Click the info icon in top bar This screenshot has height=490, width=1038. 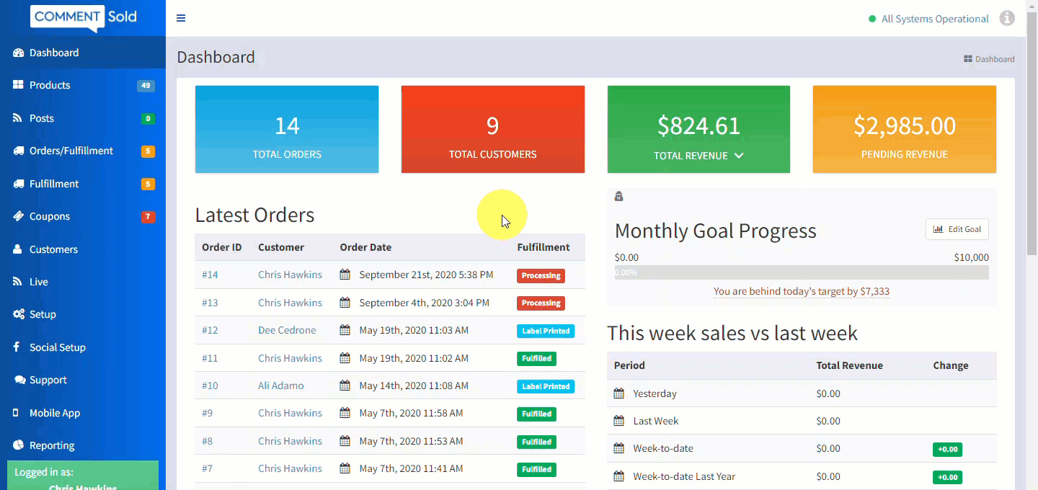[x=1007, y=19]
